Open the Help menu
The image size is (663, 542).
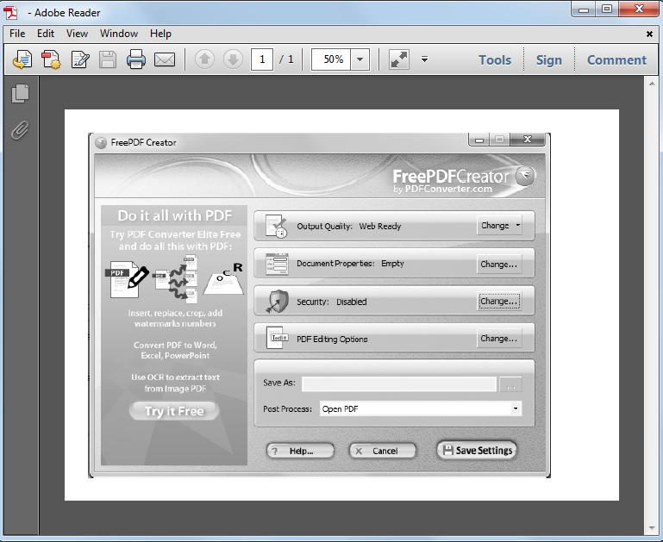coord(160,34)
